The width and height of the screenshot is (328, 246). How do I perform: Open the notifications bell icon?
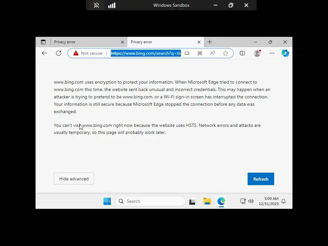(283, 201)
